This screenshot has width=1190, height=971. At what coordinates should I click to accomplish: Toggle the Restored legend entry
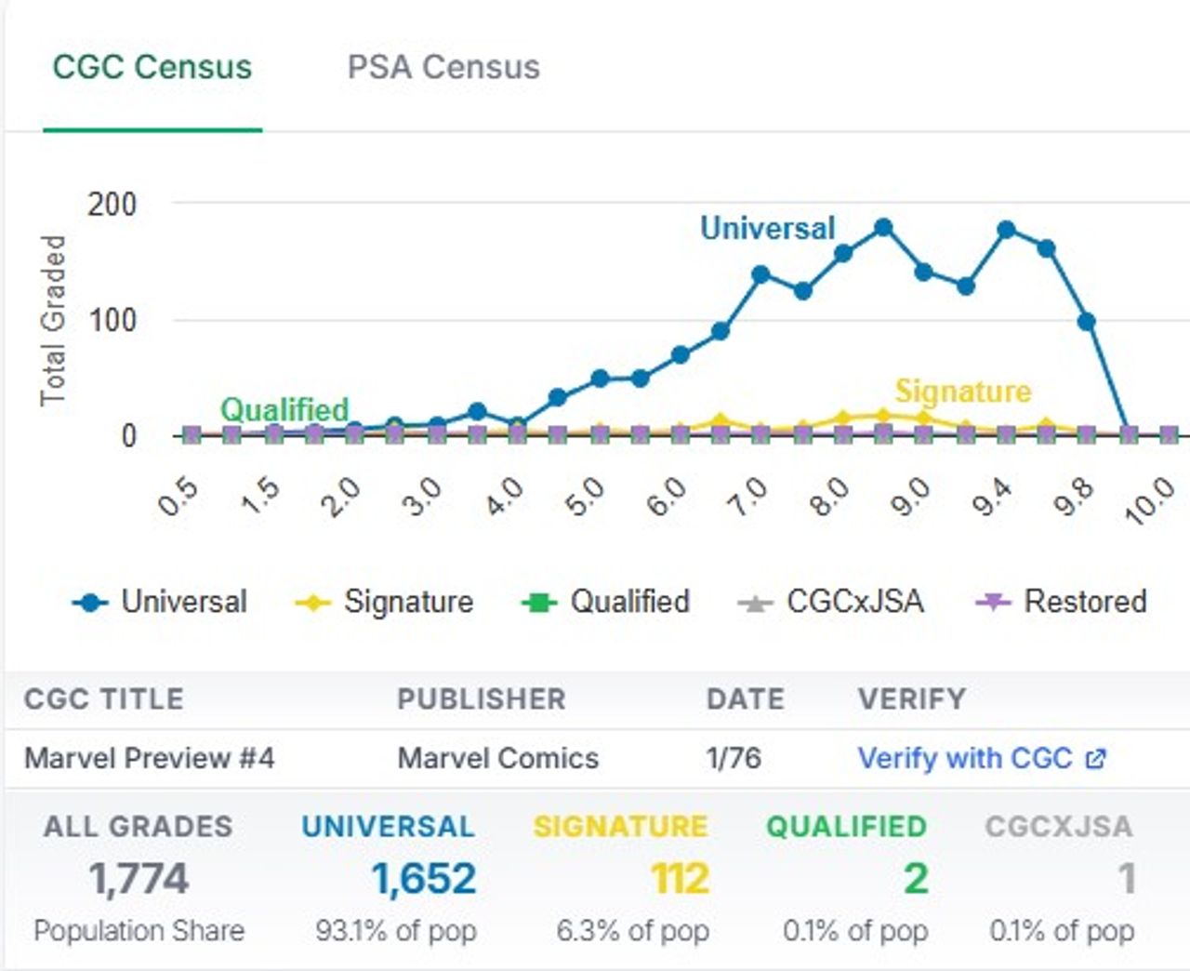pyautogui.click(x=1084, y=602)
